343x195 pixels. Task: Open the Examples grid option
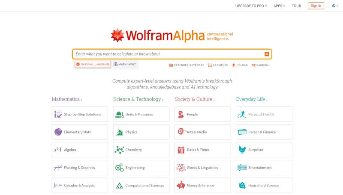click(218, 65)
